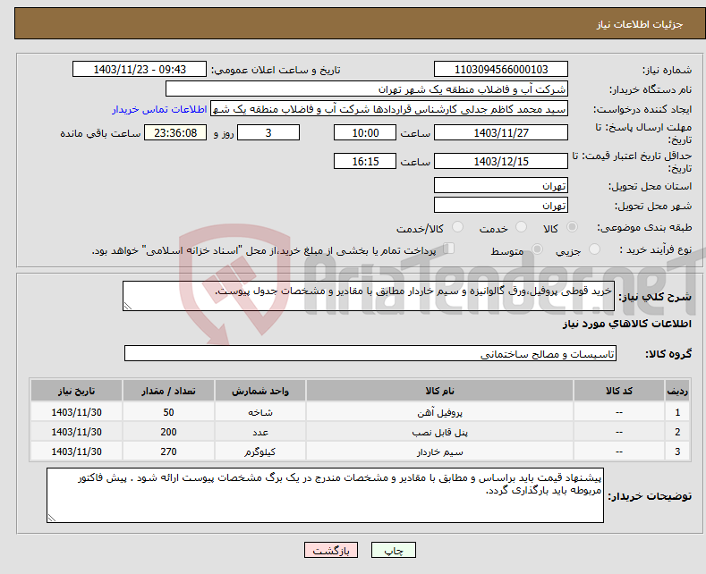Click the شماره نیاز field 1103094566000103
Viewport: 706px width, 574px height.
(501, 69)
